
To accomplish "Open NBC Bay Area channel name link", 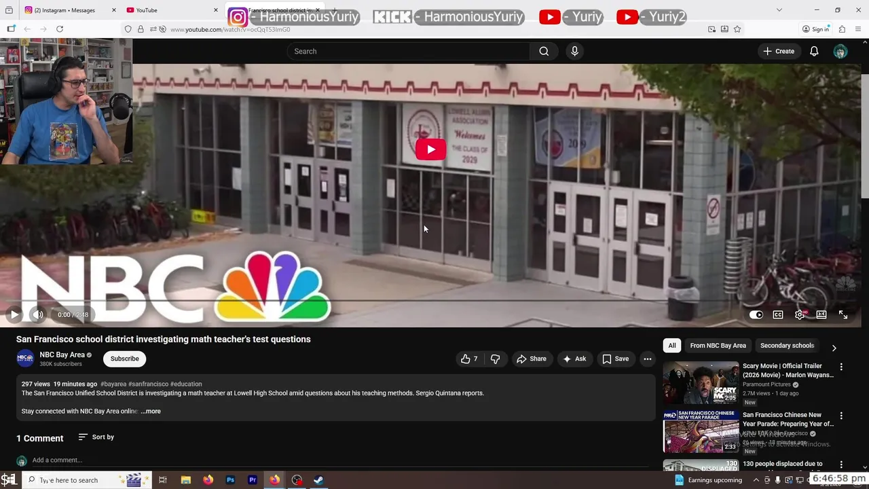I will click(x=62, y=355).
